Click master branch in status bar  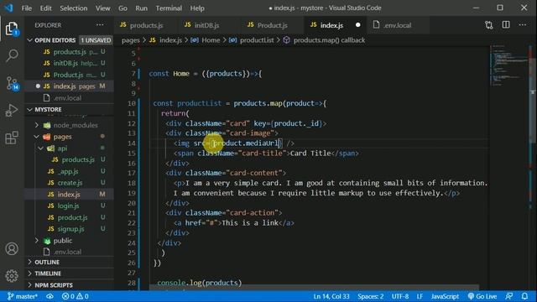(23, 296)
